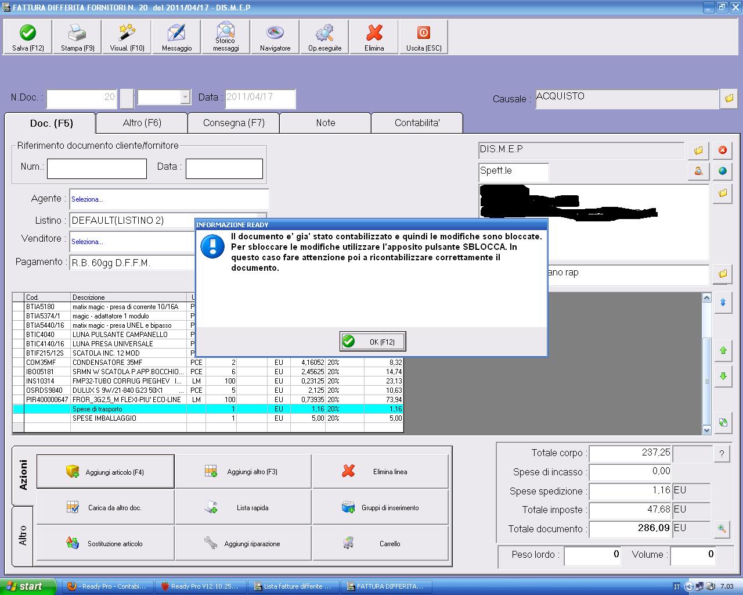This screenshot has height=595, width=743.
Task: Move line down with green down arrow
Action: [x=723, y=376]
